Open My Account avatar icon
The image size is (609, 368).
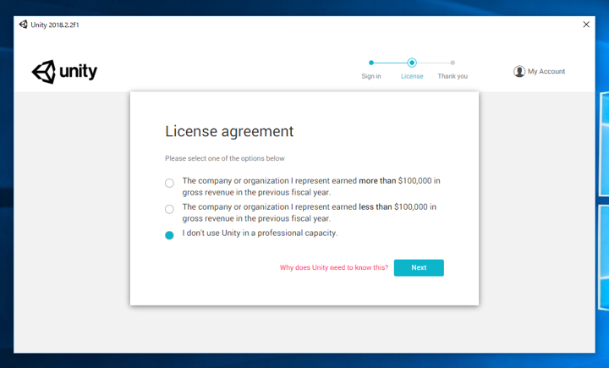[518, 72]
